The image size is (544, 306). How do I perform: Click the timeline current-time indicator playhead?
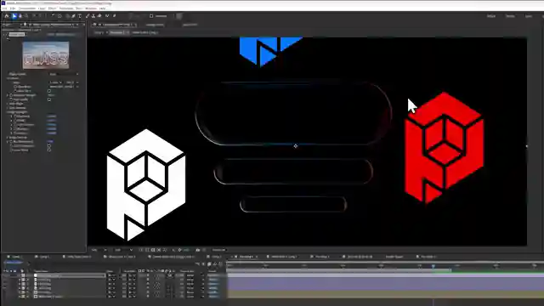click(x=433, y=266)
